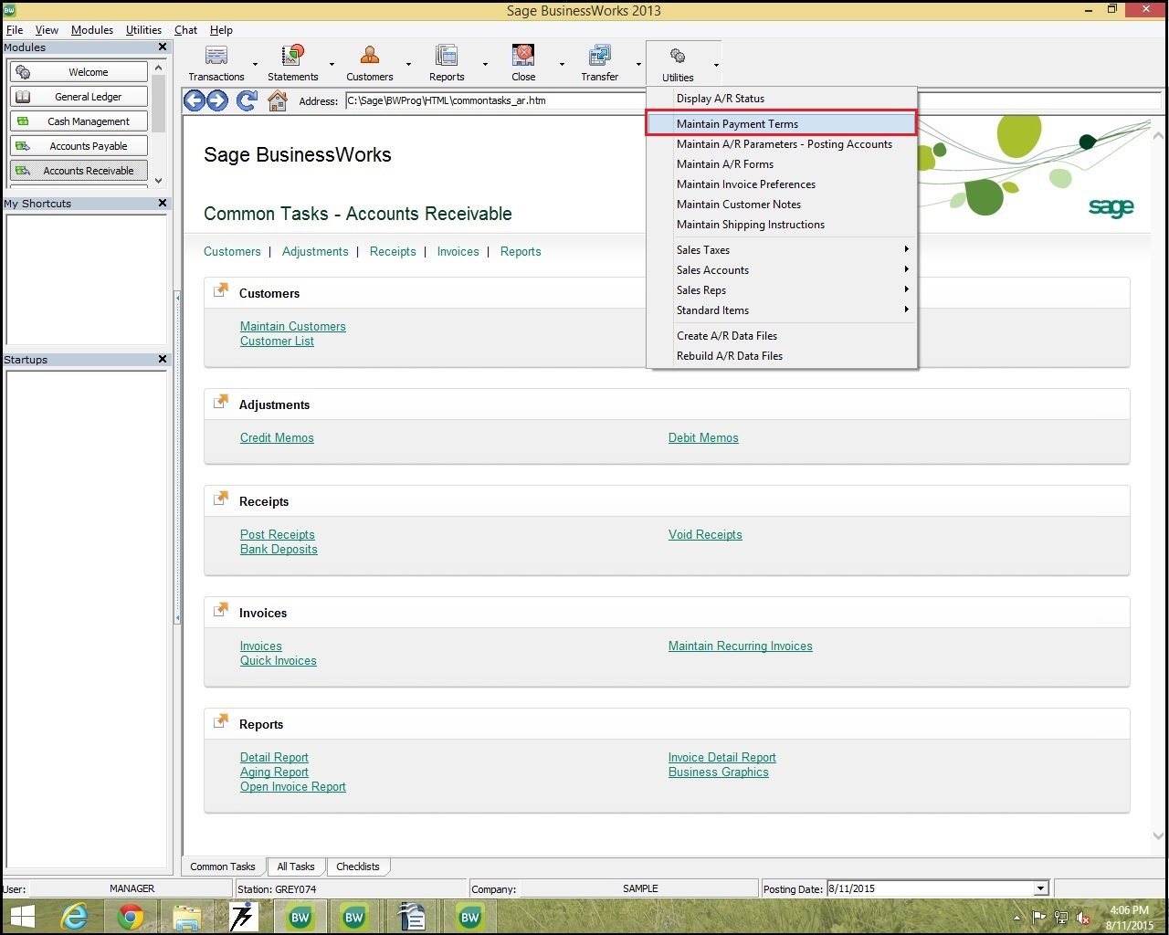Open the Post Receipts link
The width and height of the screenshot is (1169, 935).
[278, 534]
